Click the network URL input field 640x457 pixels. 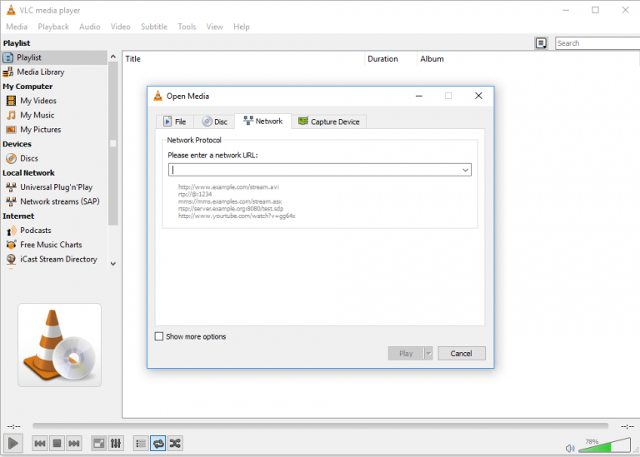(315, 170)
